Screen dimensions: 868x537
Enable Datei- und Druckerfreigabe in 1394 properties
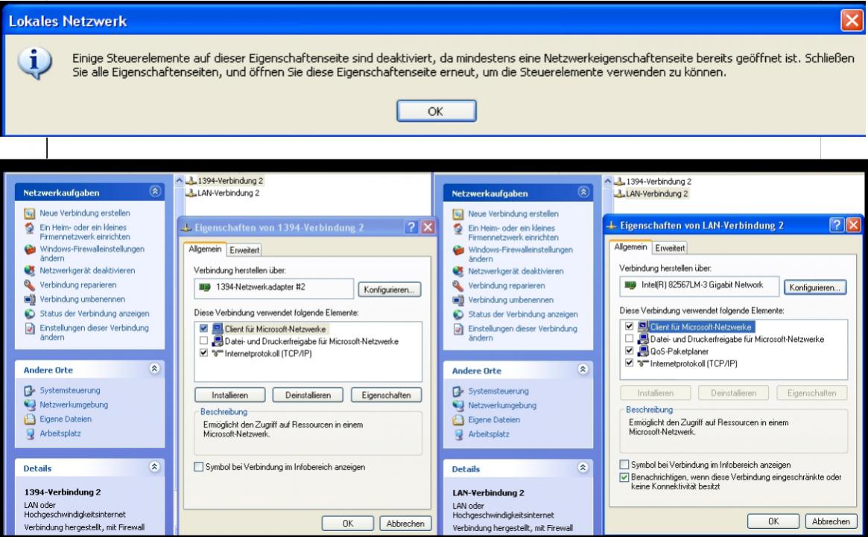click(x=203, y=340)
